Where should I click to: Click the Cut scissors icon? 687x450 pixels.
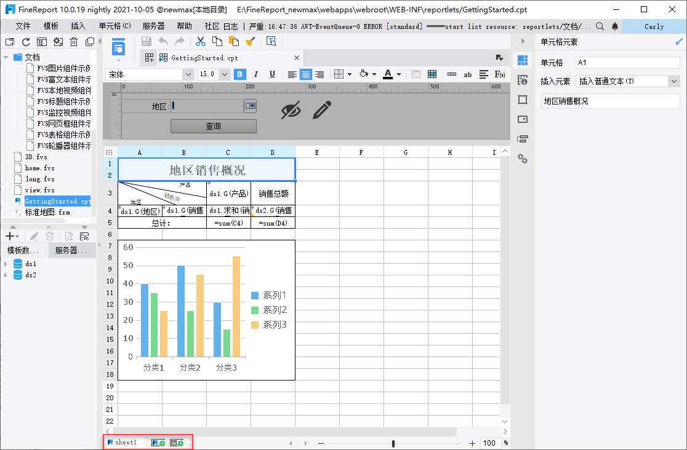[200, 41]
